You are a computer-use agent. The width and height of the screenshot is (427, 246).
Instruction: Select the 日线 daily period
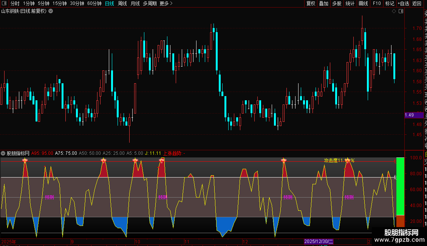(x=110, y=3)
